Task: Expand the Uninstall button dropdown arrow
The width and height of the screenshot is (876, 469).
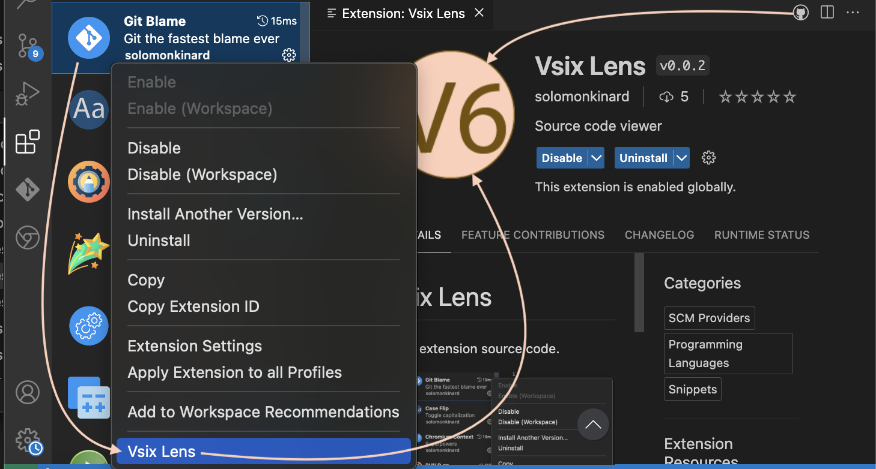Action: 681,158
